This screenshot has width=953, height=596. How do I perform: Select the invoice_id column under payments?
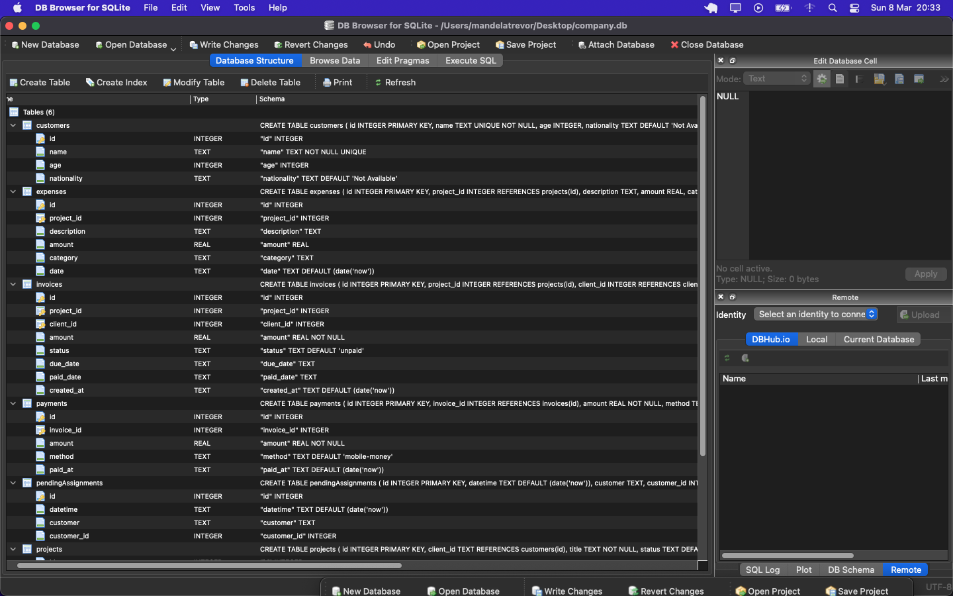352,430
